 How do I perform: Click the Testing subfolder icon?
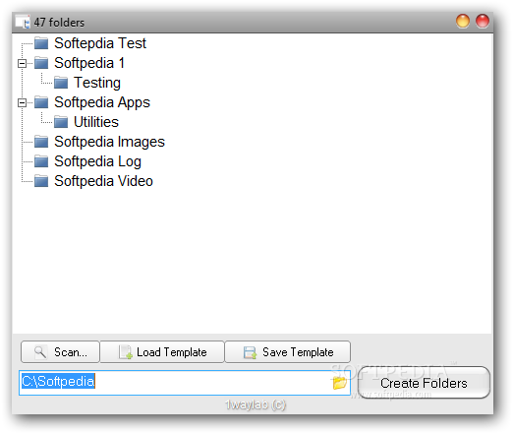[x=61, y=83]
